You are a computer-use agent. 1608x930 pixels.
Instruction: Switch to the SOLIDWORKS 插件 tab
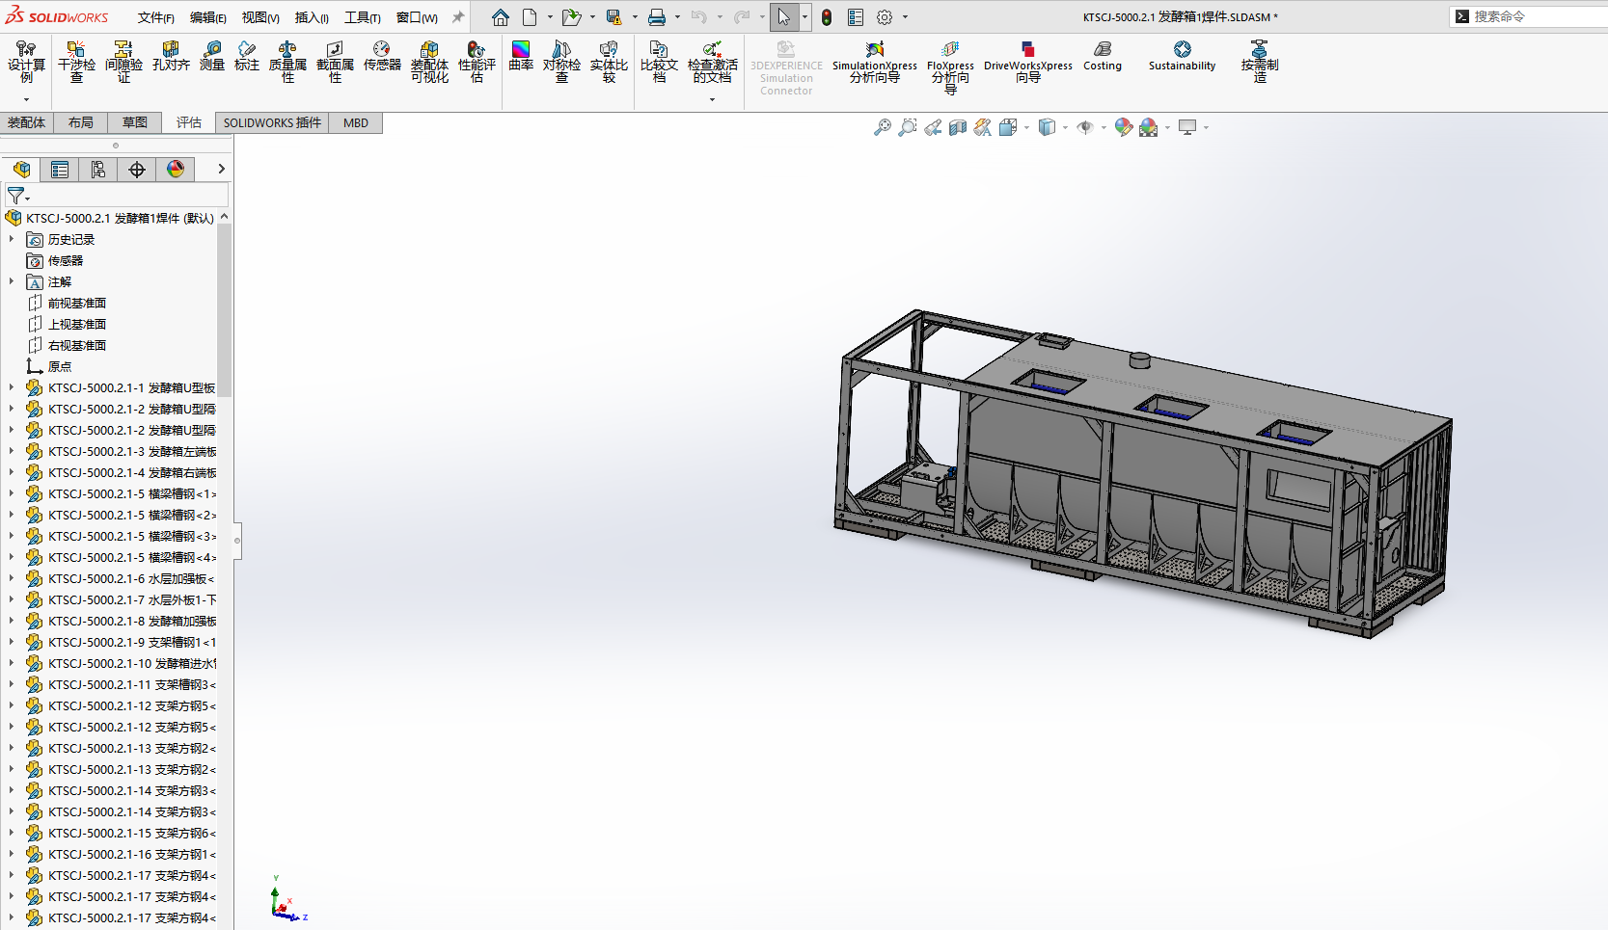point(272,122)
